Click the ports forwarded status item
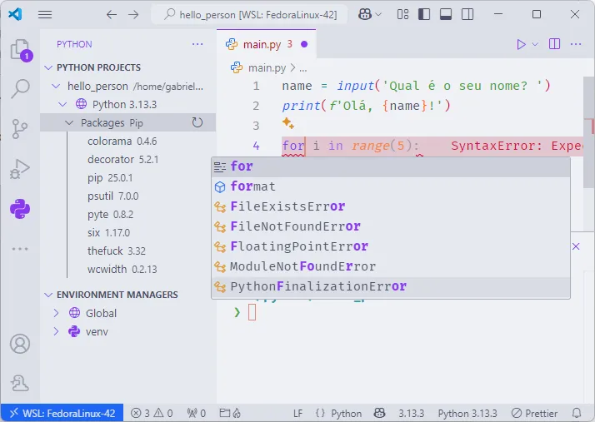The width and height of the screenshot is (595, 422). point(196,413)
